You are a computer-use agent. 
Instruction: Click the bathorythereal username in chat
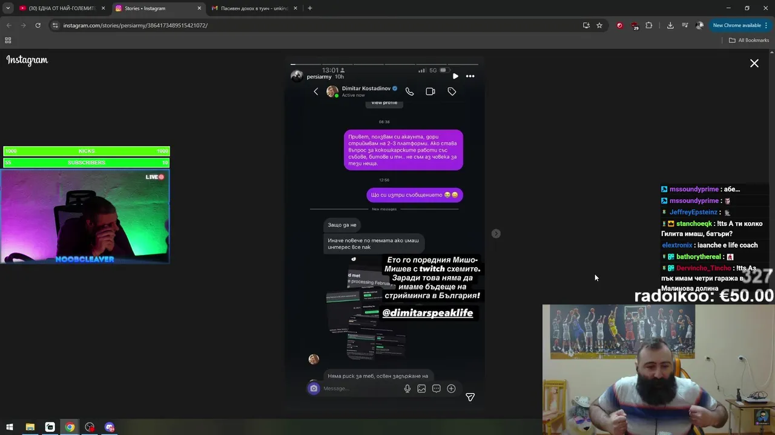[699, 257]
